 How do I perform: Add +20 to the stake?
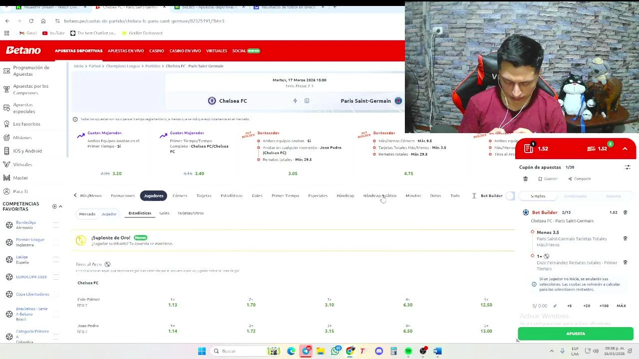587,306
